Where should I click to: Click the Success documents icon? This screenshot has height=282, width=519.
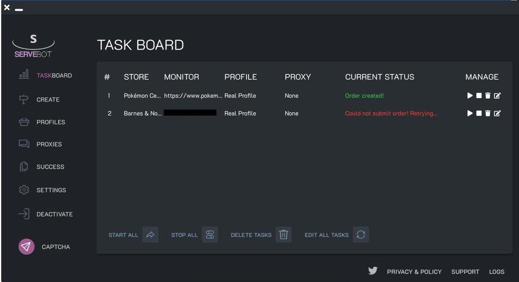[x=24, y=166]
